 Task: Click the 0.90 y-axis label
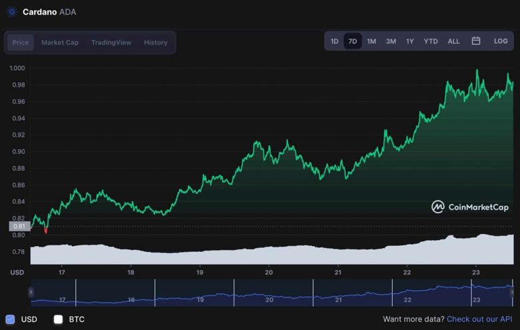click(x=19, y=151)
